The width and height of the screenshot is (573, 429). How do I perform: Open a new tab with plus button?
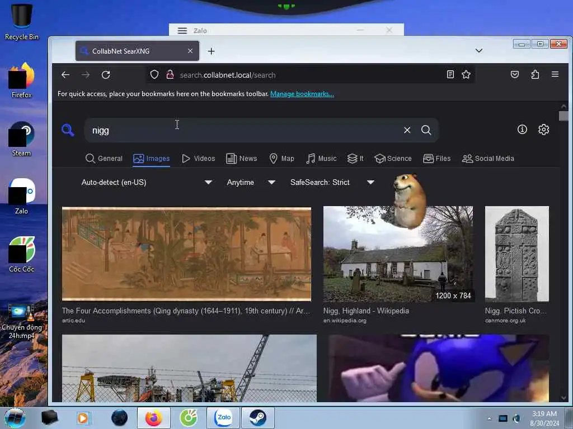[211, 51]
